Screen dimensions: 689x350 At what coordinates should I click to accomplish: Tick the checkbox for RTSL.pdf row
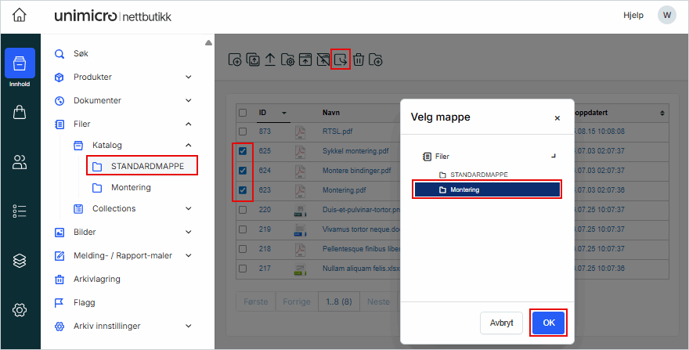pyautogui.click(x=243, y=132)
